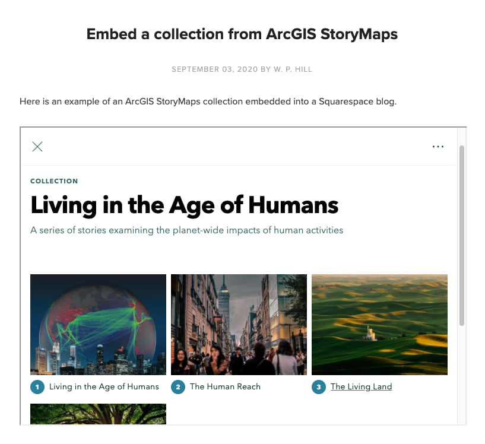
Task: Click the Earth globe story thumbnail
Action: tap(98, 324)
